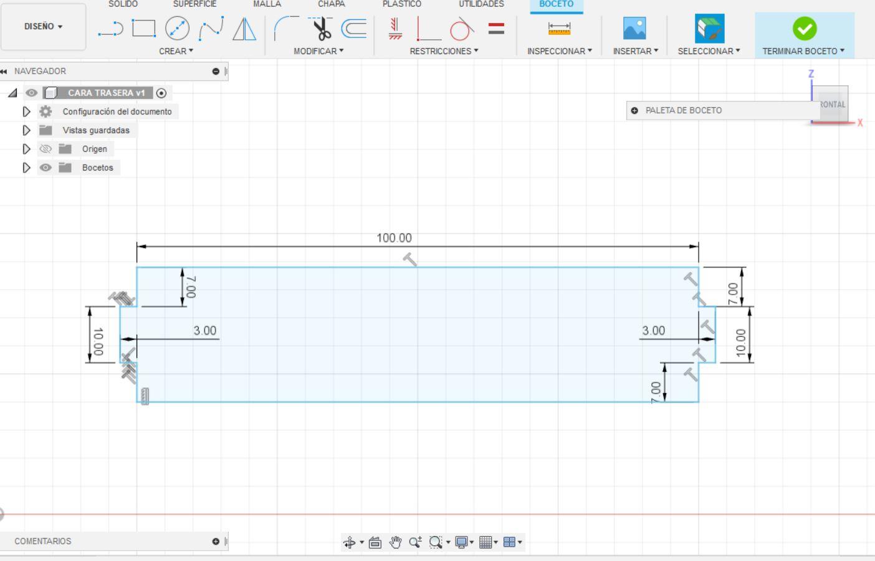875x561 pixels.
Task: Expand the Bocetos tree node
Action: pyautogui.click(x=26, y=167)
